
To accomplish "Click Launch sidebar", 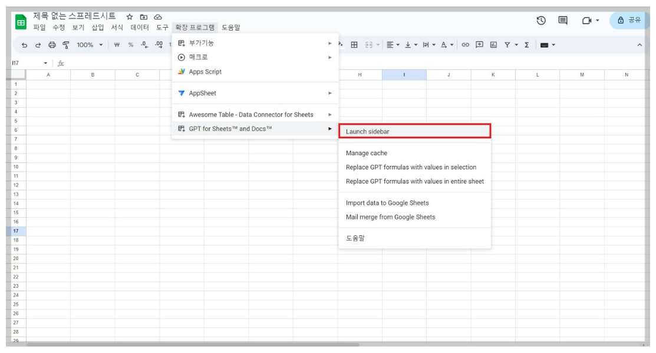I will click(x=414, y=131).
